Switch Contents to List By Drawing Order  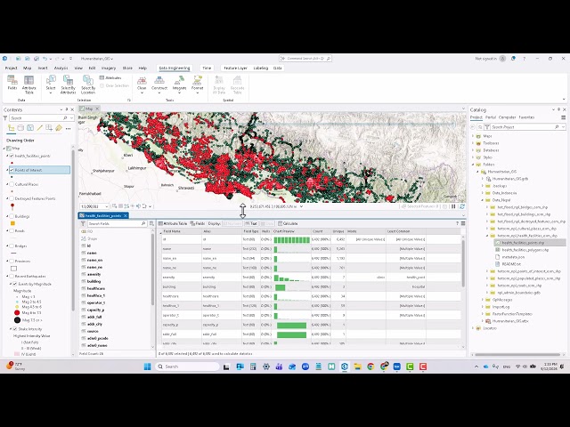click(12, 128)
